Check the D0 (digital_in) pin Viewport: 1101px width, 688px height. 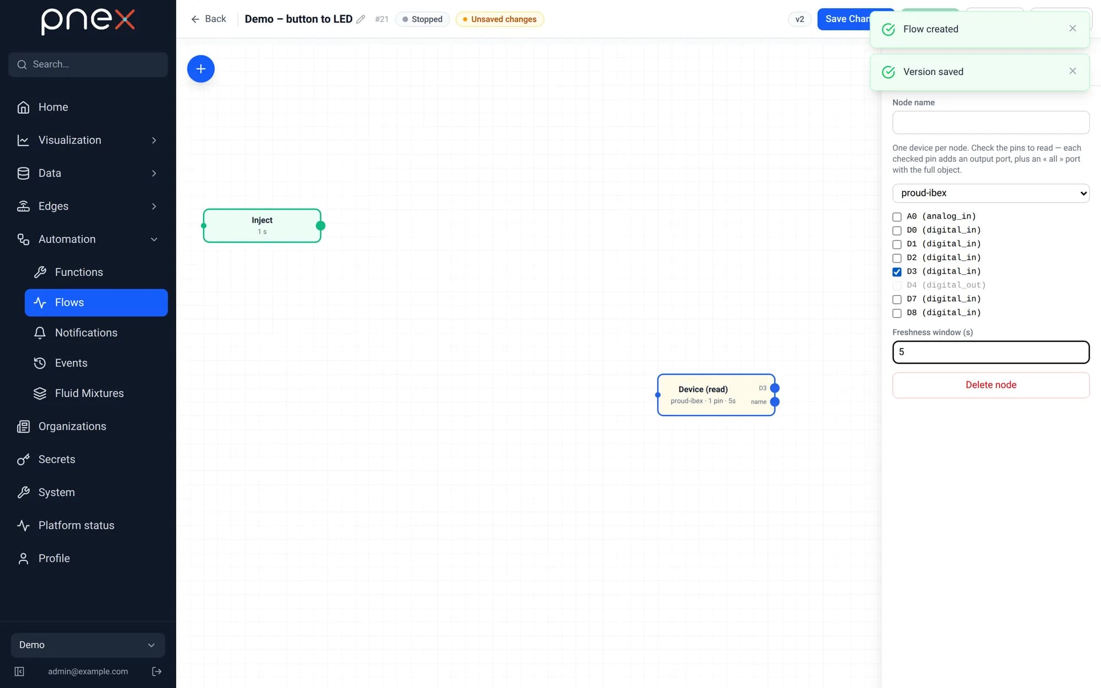tap(897, 231)
